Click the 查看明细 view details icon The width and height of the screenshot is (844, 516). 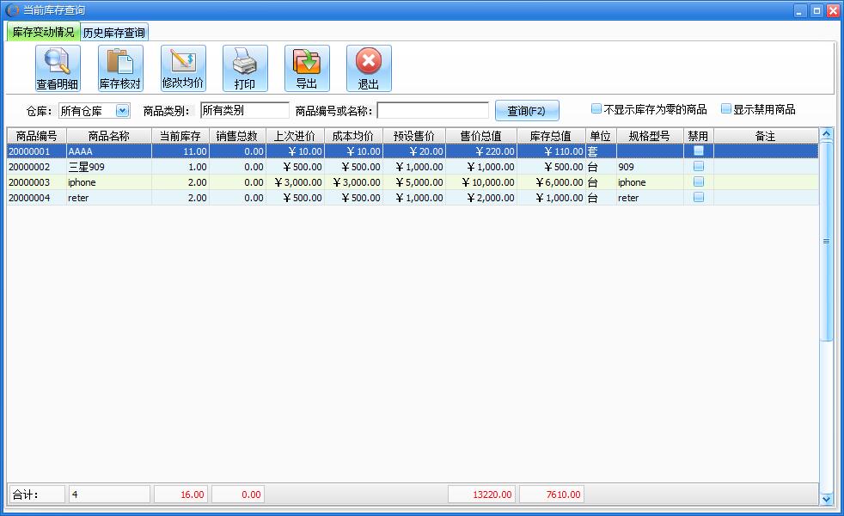coord(58,68)
